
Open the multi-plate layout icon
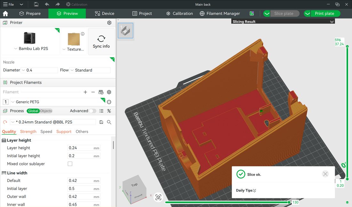(252, 13)
